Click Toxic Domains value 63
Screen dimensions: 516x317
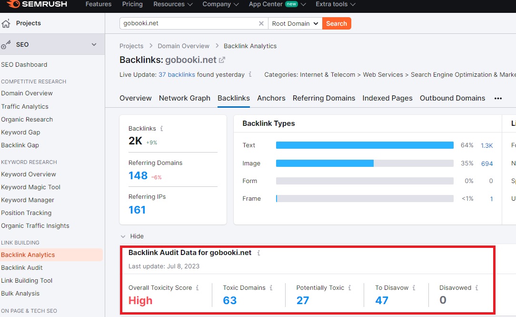pyautogui.click(x=230, y=300)
